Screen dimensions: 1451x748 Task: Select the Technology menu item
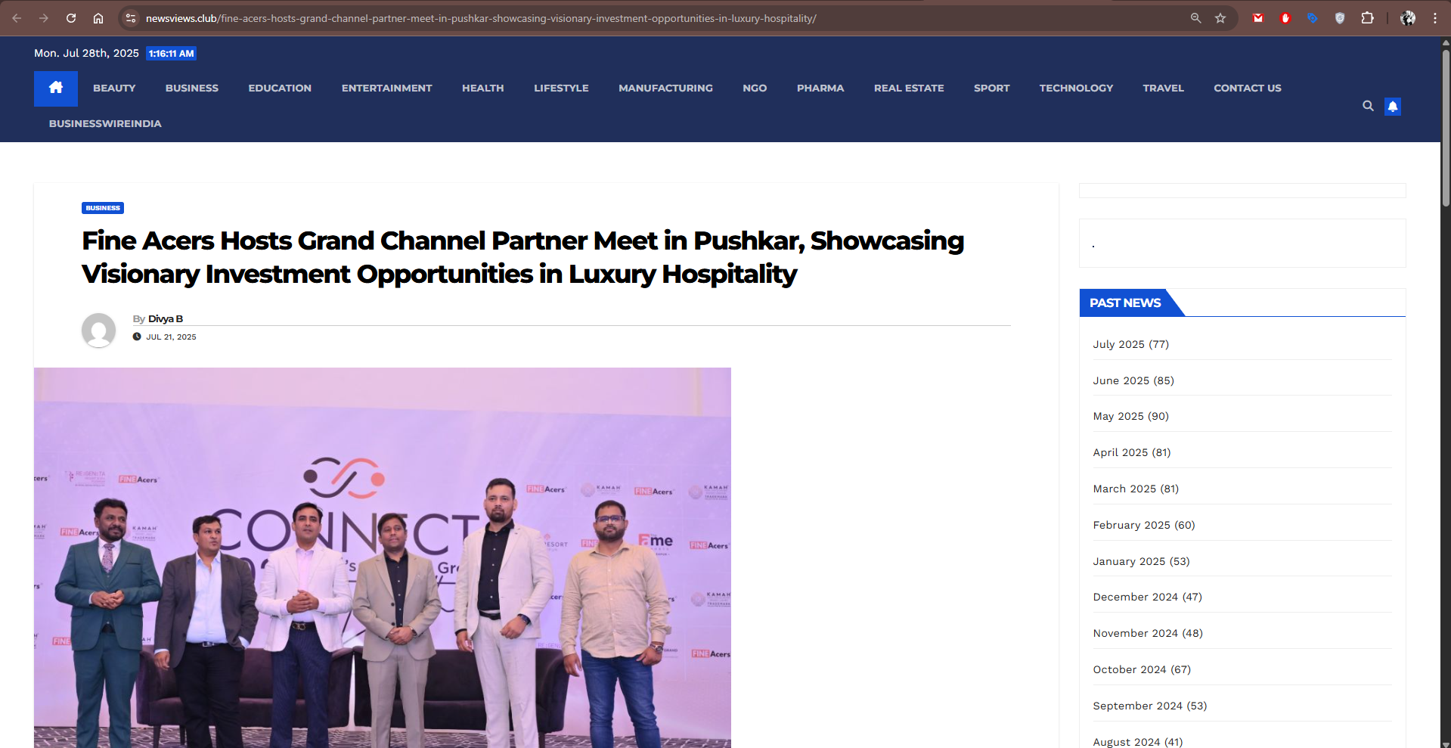point(1075,88)
